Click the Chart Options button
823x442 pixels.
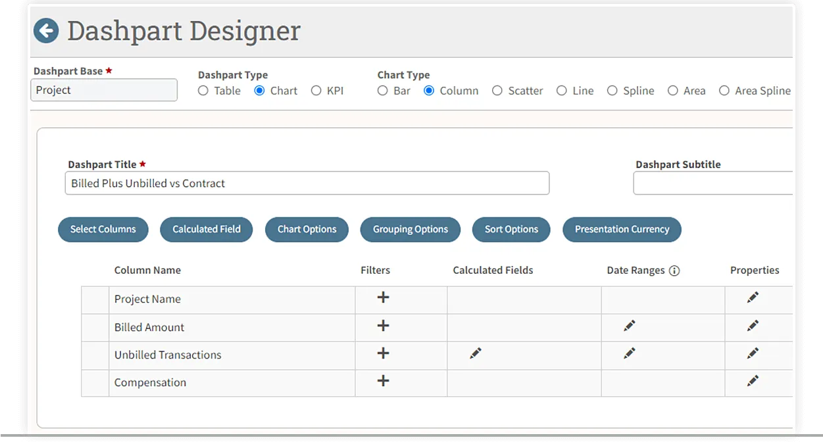pyautogui.click(x=307, y=229)
